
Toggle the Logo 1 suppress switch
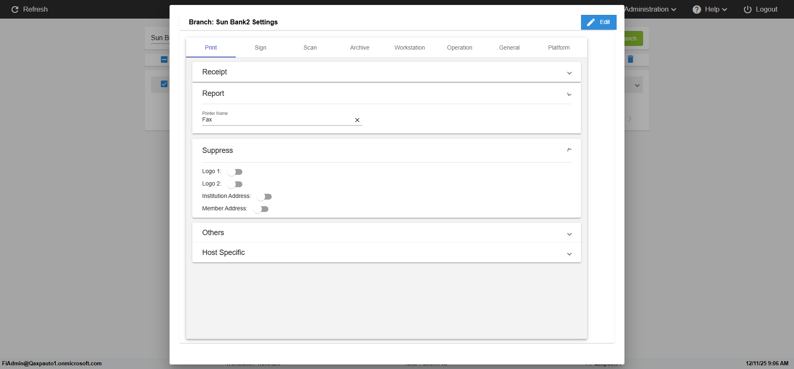coord(235,172)
